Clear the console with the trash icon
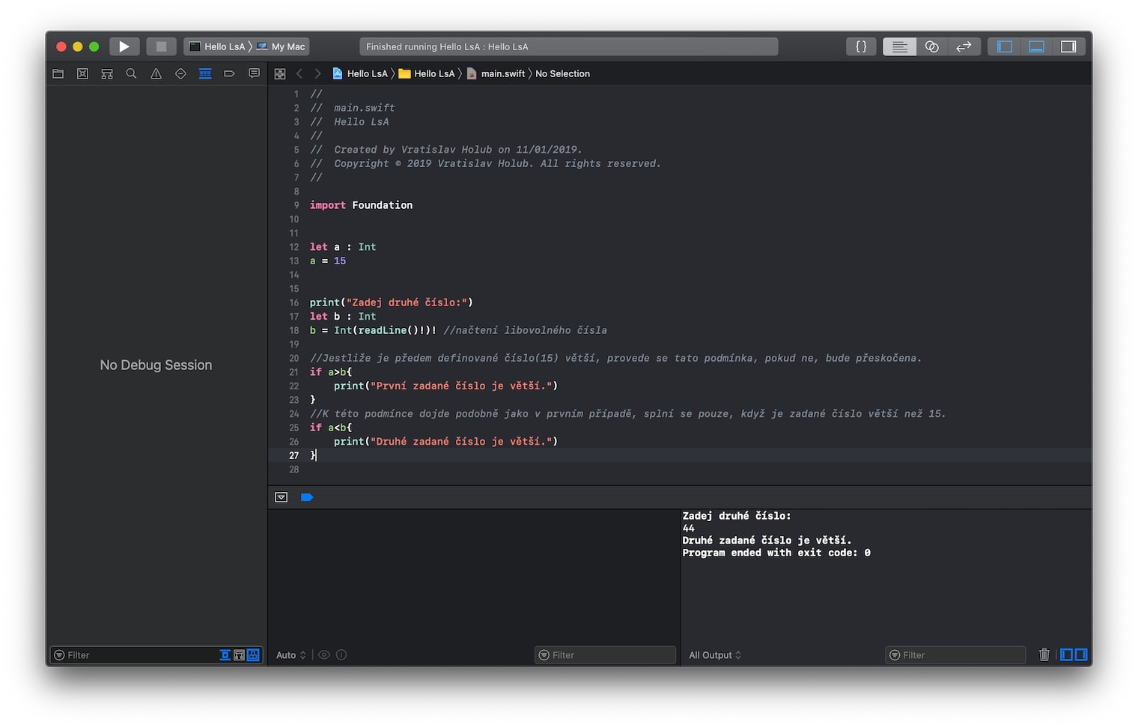Screen dimensions: 1138x727 click(x=1044, y=655)
